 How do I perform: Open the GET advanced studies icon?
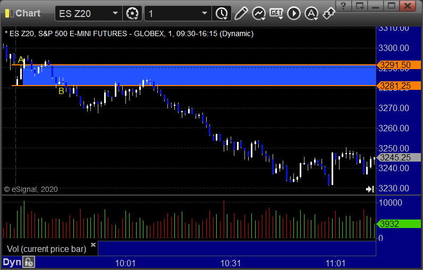pyautogui.click(x=276, y=13)
